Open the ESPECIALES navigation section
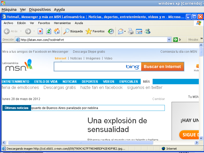 point(129,81)
